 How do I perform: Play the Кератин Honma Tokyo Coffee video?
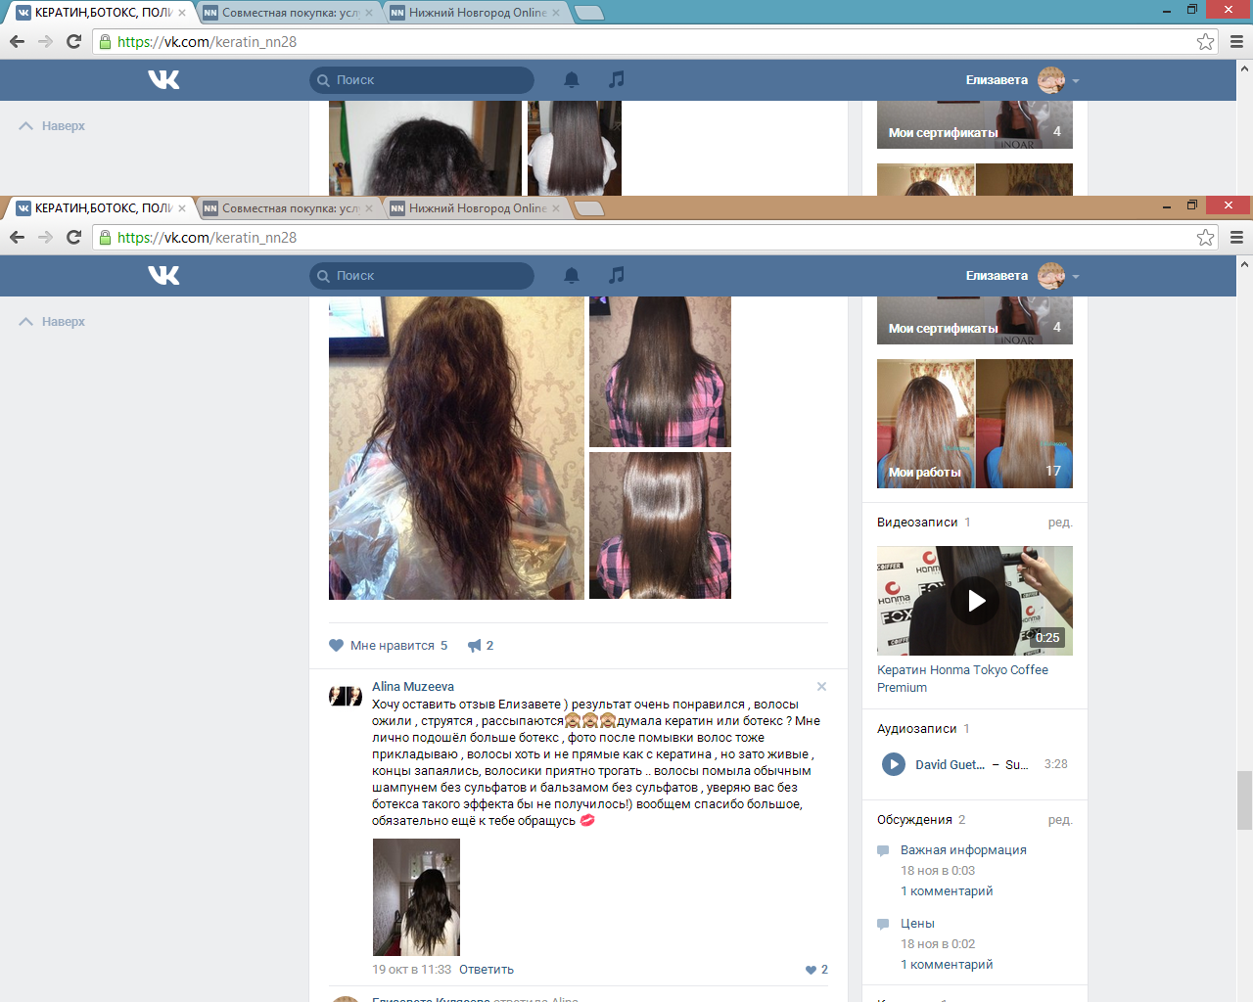point(975,601)
